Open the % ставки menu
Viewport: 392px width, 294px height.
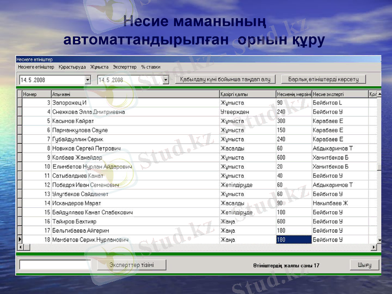point(151,66)
